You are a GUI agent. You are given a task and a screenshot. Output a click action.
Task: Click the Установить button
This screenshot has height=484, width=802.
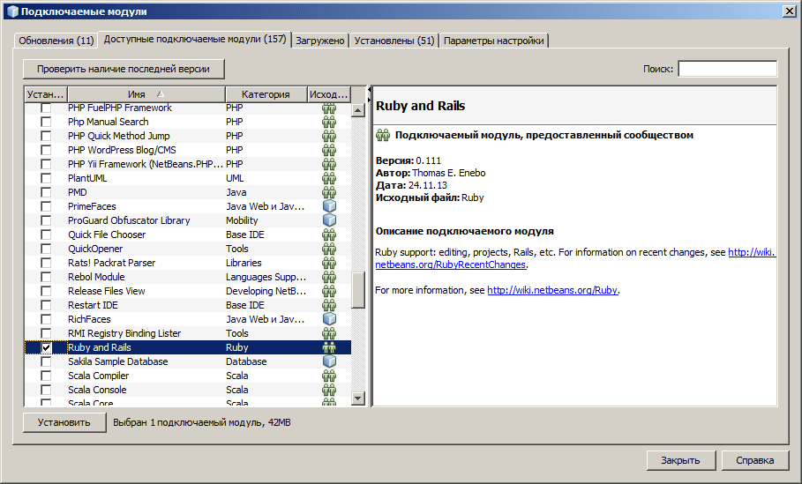(x=64, y=422)
